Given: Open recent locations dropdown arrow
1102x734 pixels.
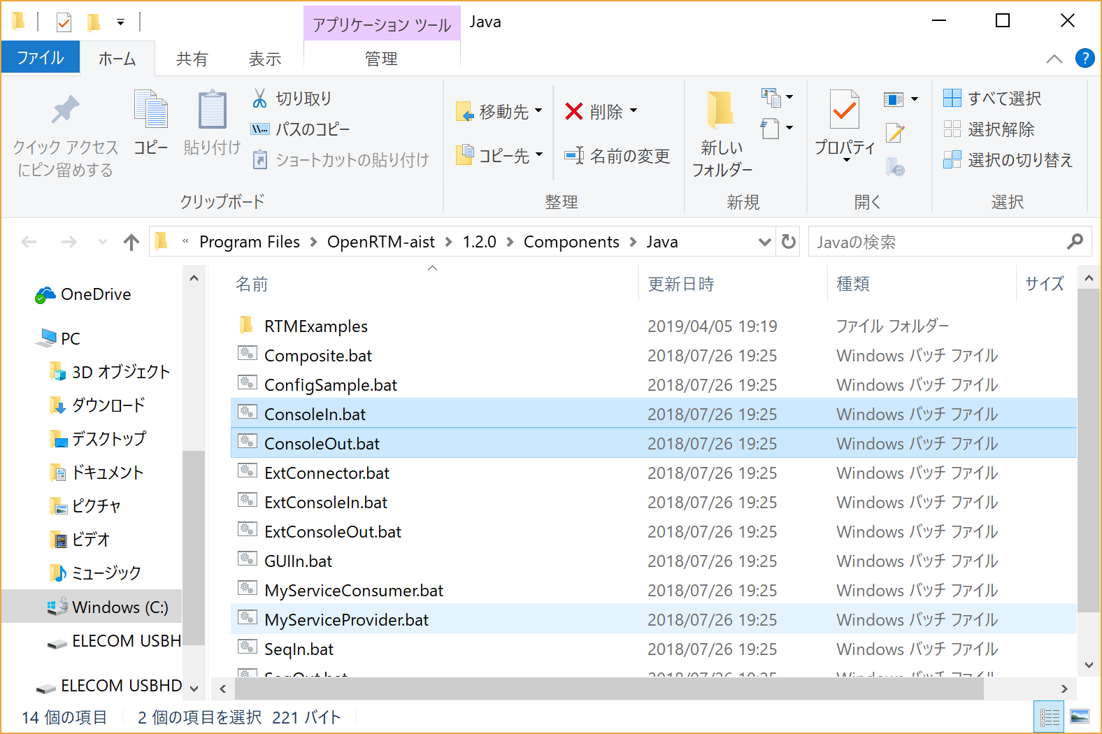Looking at the screenshot, I should (x=103, y=242).
